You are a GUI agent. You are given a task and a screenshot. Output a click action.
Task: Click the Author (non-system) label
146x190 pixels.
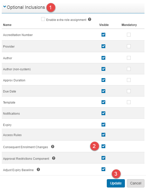17,69
